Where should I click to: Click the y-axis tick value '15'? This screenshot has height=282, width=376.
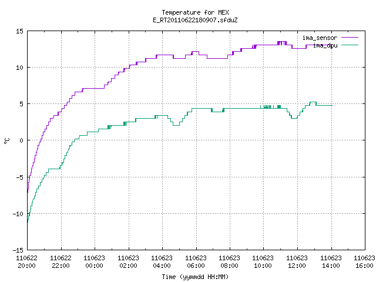19,31
